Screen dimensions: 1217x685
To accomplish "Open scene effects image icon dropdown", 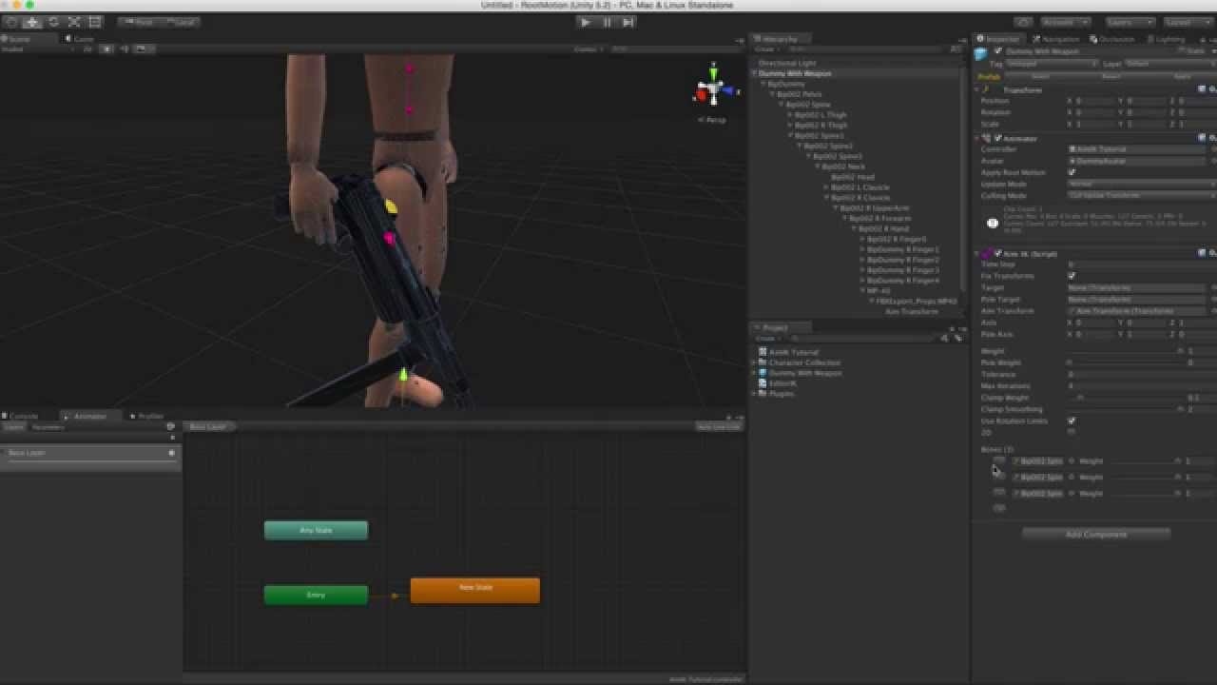I will [x=143, y=49].
